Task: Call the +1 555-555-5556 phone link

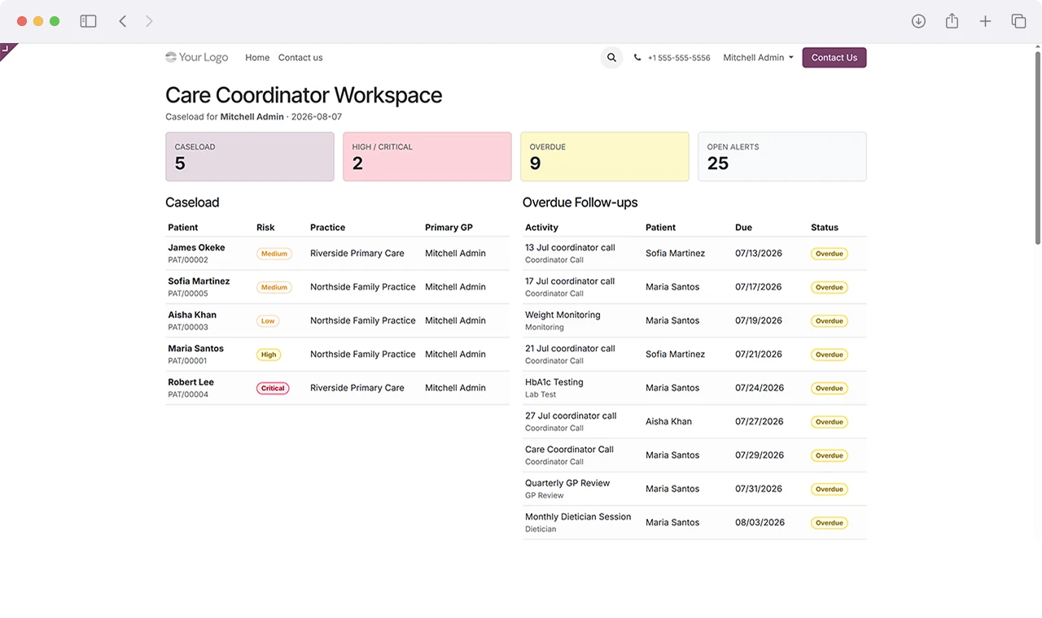Action: pos(679,58)
